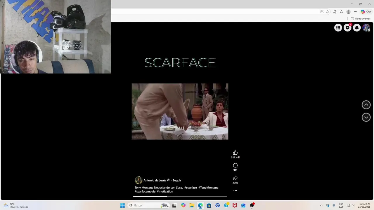The height and width of the screenshot is (210, 374).
Task: Open Windows Start menu
Action: click(122, 205)
